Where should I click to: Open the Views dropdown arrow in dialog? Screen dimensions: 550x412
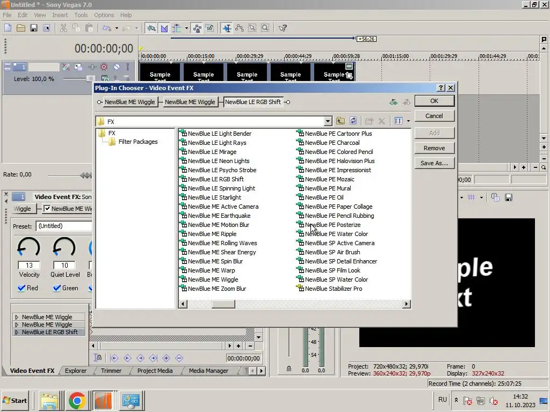tap(408, 121)
